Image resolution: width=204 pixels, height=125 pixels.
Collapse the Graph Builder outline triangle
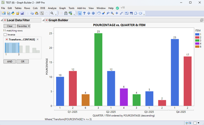[43, 20]
